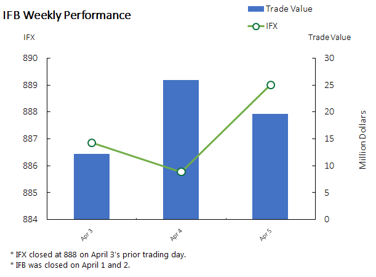Click the IFX legend text label
This screenshot has width=376, height=277.
[x=272, y=26]
